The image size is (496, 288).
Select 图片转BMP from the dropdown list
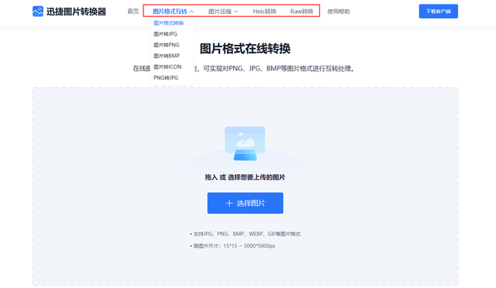[167, 56]
